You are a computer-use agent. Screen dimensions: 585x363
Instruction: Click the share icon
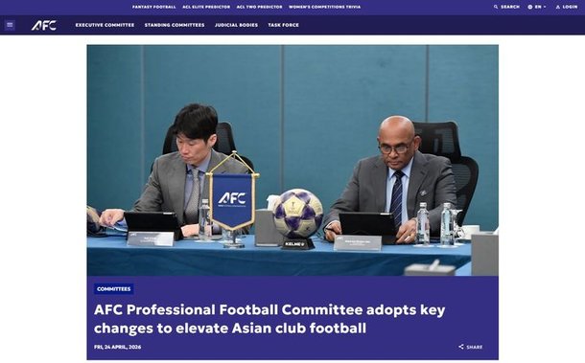click(x=461, y=347)
